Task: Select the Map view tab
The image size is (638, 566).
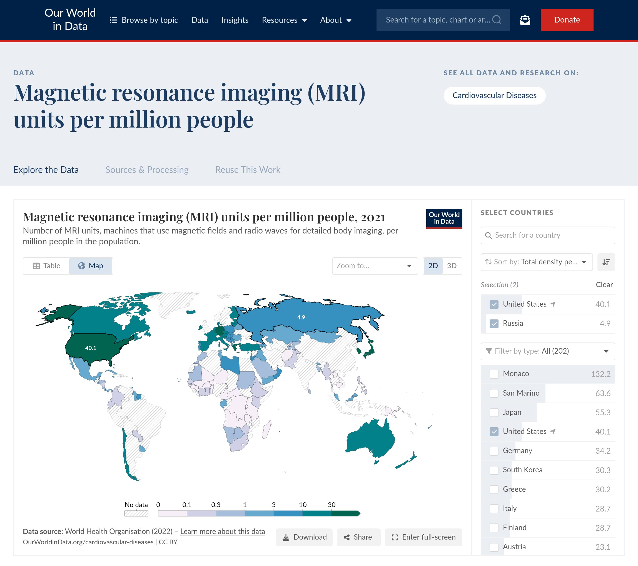Action: (91, 266)
